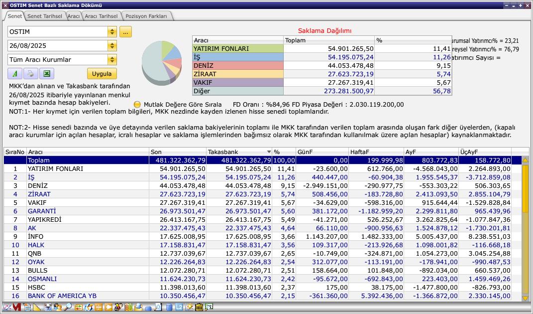This screenshot has width=533, height=314.
Task: Open the inbox tray icon in bottom toolbar
Action: [138, 307]
